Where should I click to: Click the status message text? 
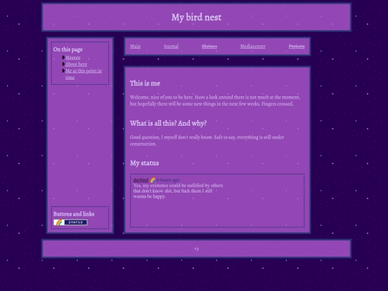(178, 191)
